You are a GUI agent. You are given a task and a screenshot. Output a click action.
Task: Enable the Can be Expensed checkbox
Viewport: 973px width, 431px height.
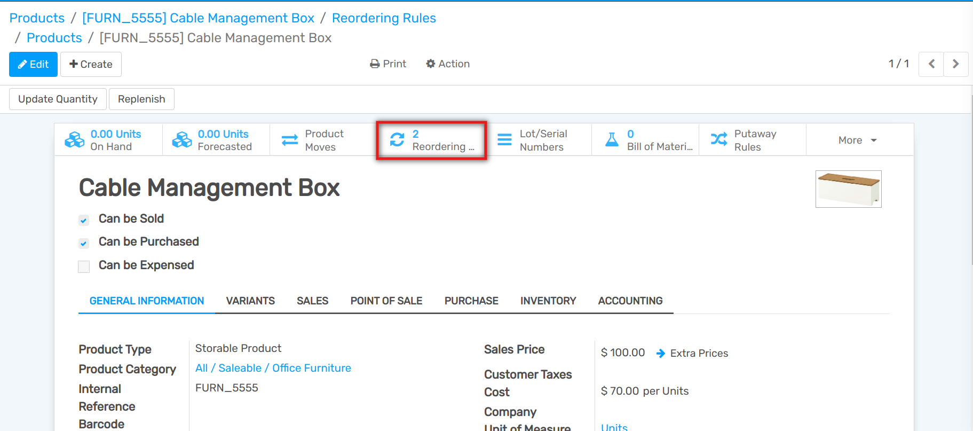84,267
